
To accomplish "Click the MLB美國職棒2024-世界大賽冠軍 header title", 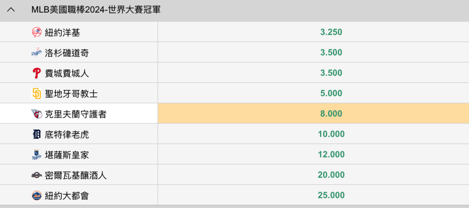I will click(x=96, y=10).
